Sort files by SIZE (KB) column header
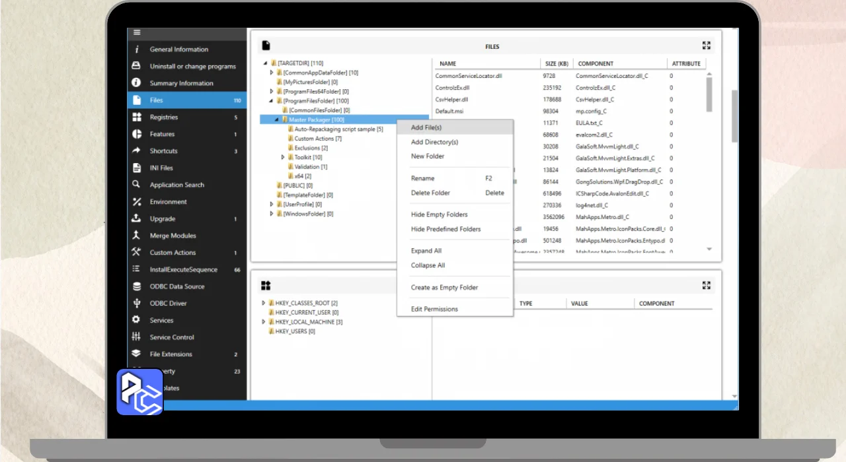The height and width of the screenshot is (462, 846). coord(557,63)
